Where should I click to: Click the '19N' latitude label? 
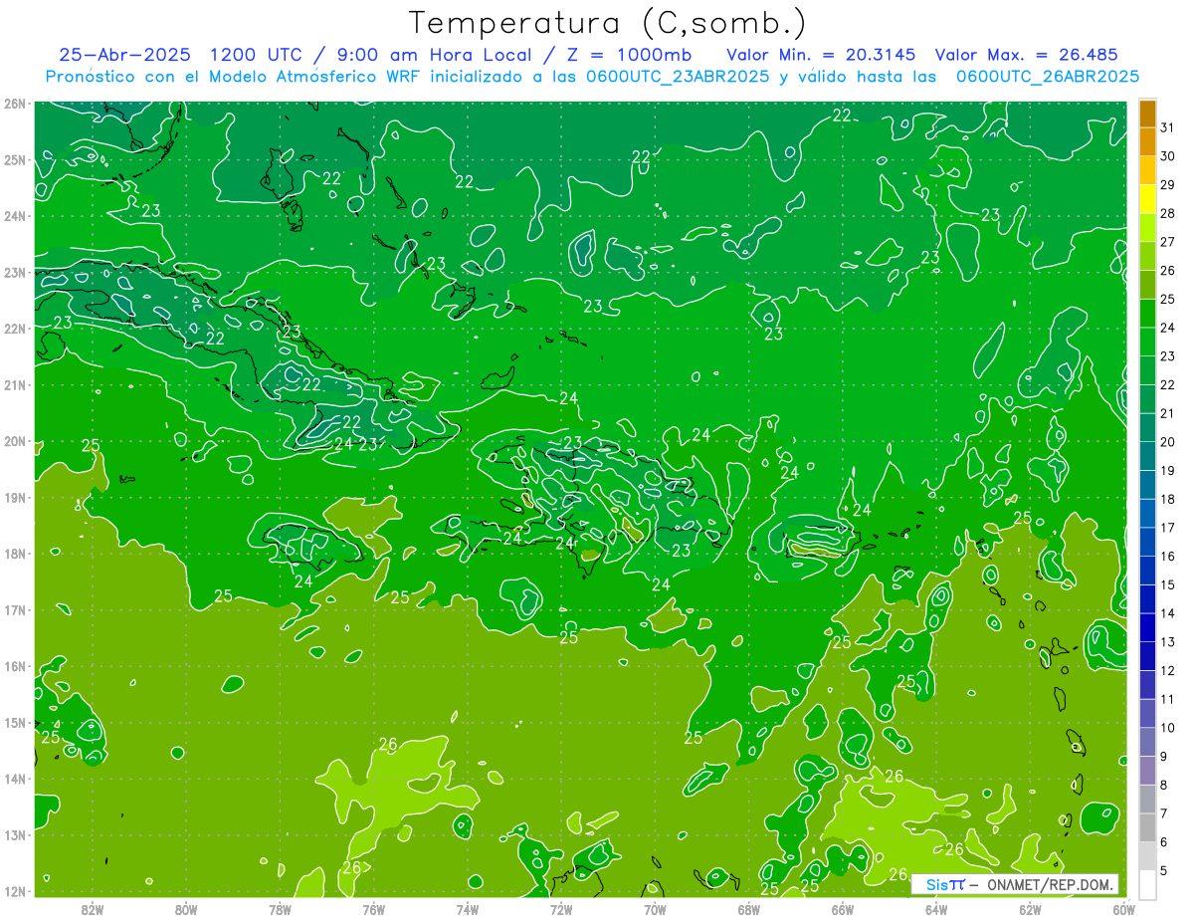15,498
